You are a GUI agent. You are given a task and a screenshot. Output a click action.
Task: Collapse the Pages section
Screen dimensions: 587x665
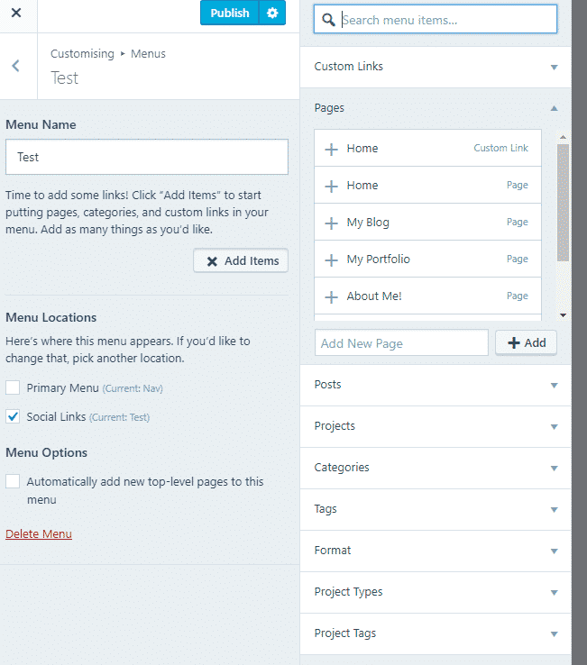(435, 108)
